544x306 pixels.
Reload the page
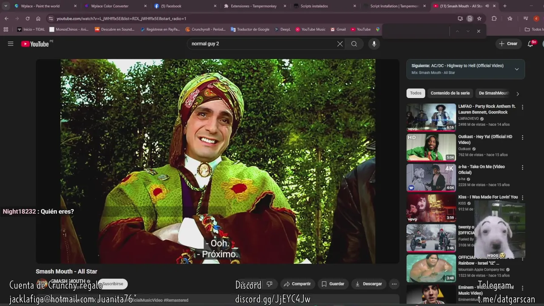click(x=28, y=19)
